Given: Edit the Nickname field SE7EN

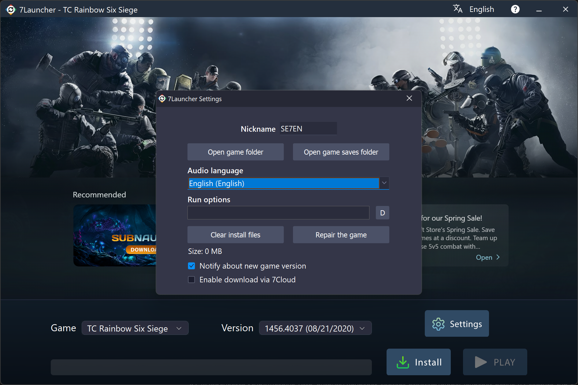Looking at the screenshot, I should tap(308, 129).
